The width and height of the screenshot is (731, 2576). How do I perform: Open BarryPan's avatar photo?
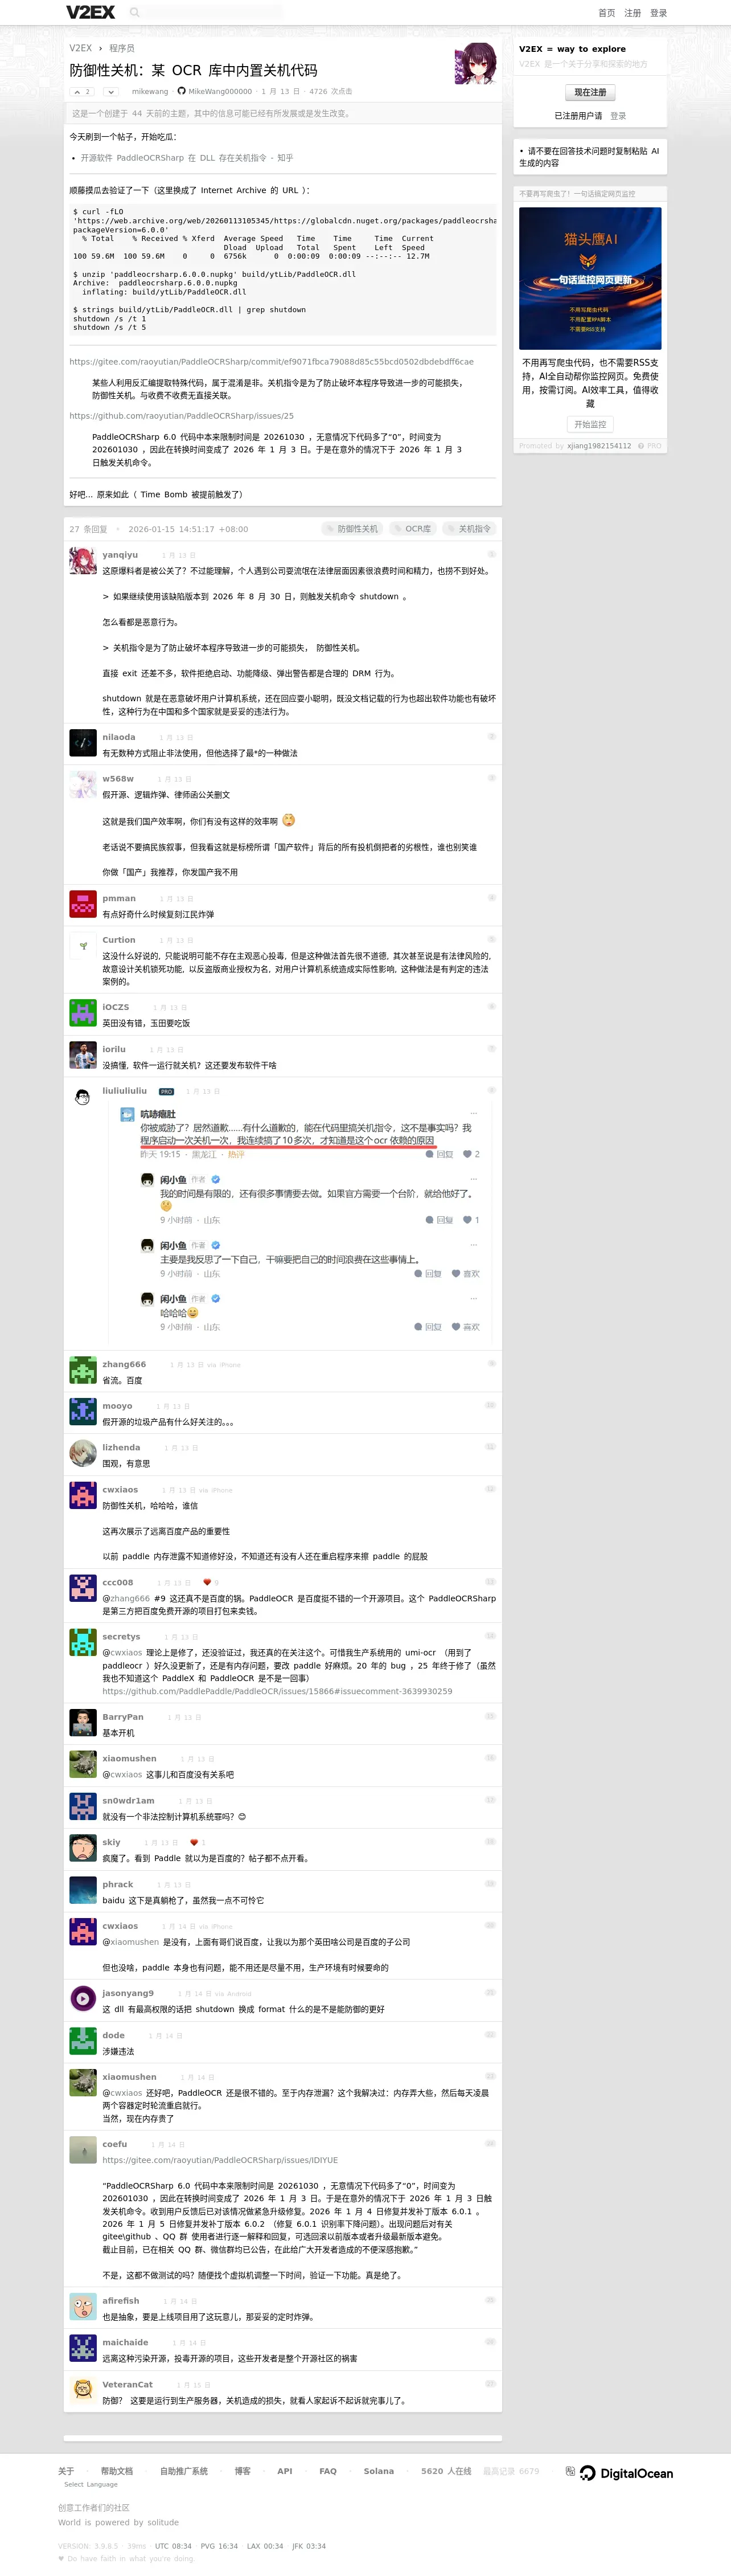pyautogui.click(x=82, y=1723)
